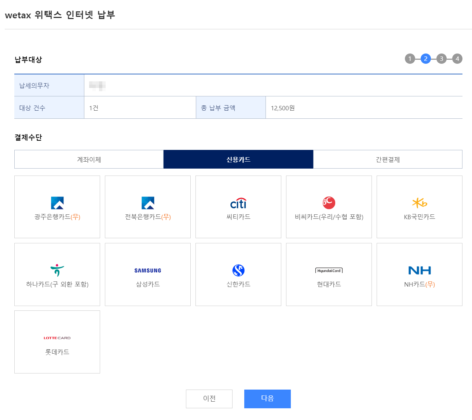Click the 12,500원 total amount value
The height and width of the screenshot is (420, 472).
(x=283, y=108)
